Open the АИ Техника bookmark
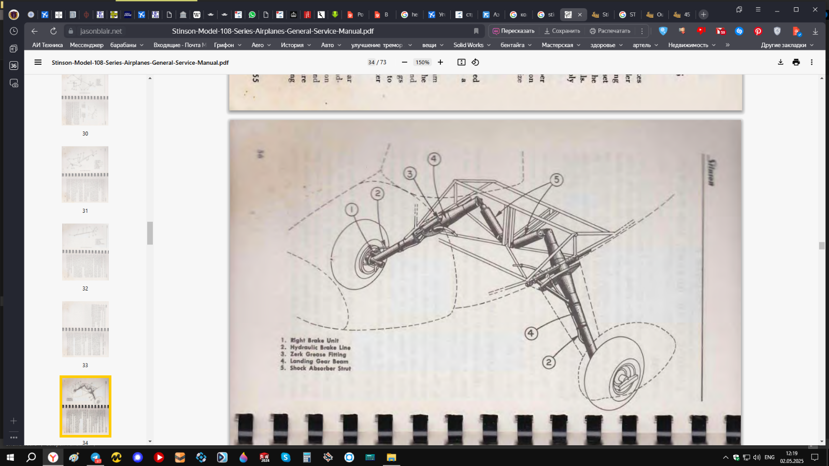 pos(47,45)
